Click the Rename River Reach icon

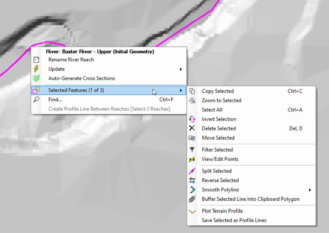(36, 60)
